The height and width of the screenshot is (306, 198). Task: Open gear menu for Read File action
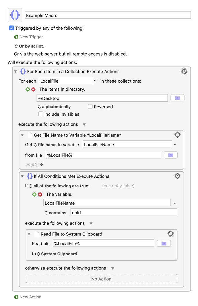(170, 234)
